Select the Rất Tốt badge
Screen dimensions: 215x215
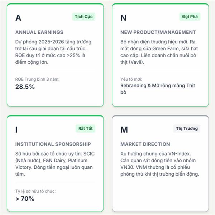pos(85,129)
